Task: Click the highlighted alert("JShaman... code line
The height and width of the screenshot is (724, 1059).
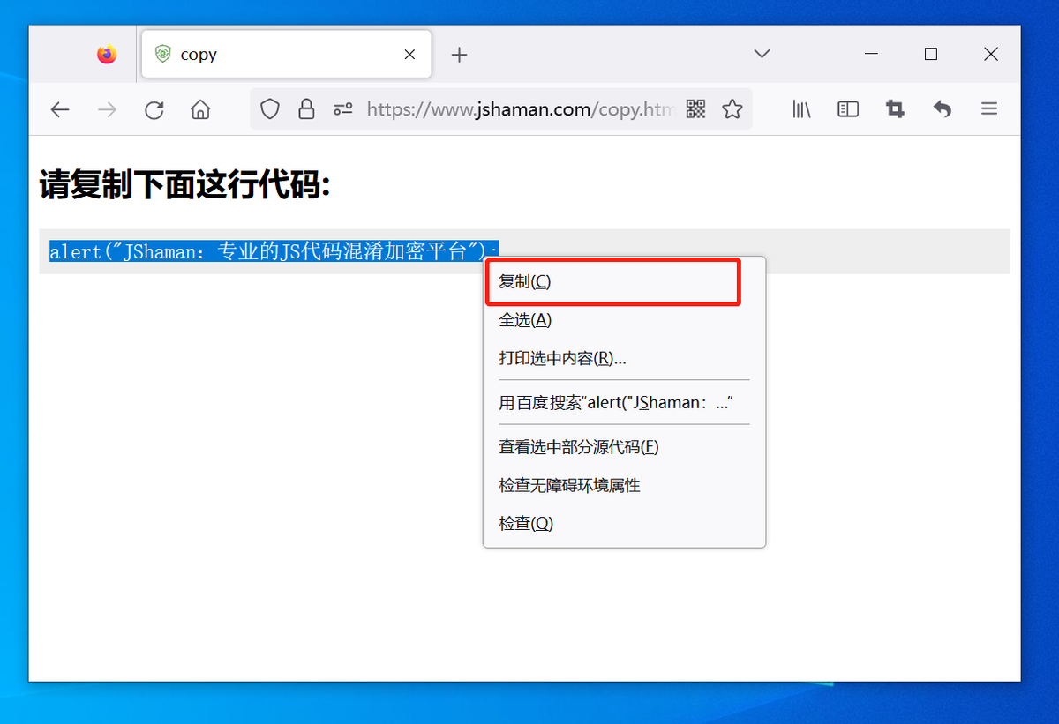Action: tap(274, 251)
